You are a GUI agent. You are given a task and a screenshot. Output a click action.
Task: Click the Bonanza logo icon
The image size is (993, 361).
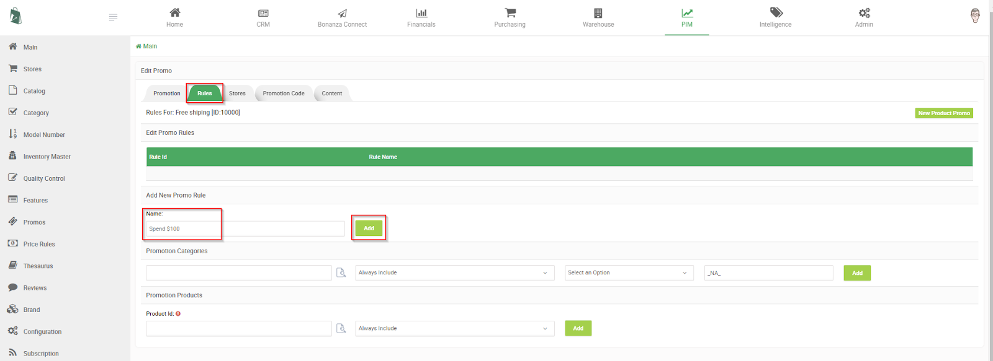(x=16, y=16)
